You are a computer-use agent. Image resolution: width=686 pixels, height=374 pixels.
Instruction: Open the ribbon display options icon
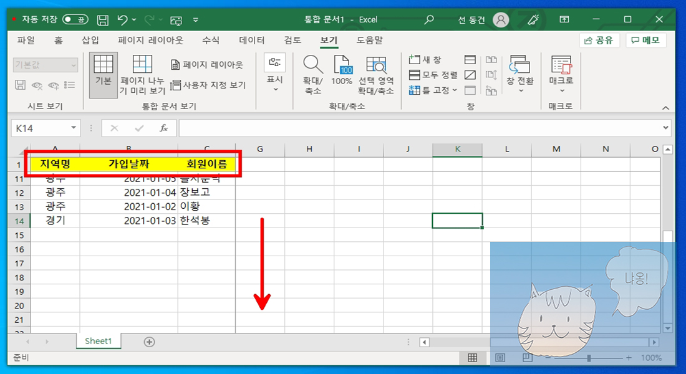click(x=564, y=20)
